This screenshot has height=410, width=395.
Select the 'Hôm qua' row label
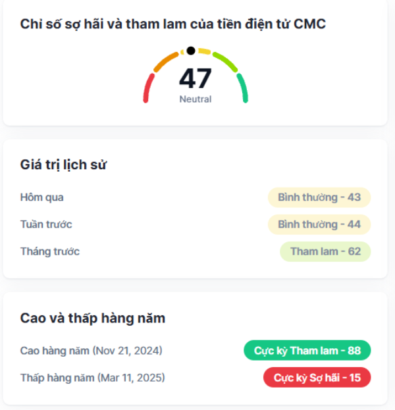tap(42, 197)
